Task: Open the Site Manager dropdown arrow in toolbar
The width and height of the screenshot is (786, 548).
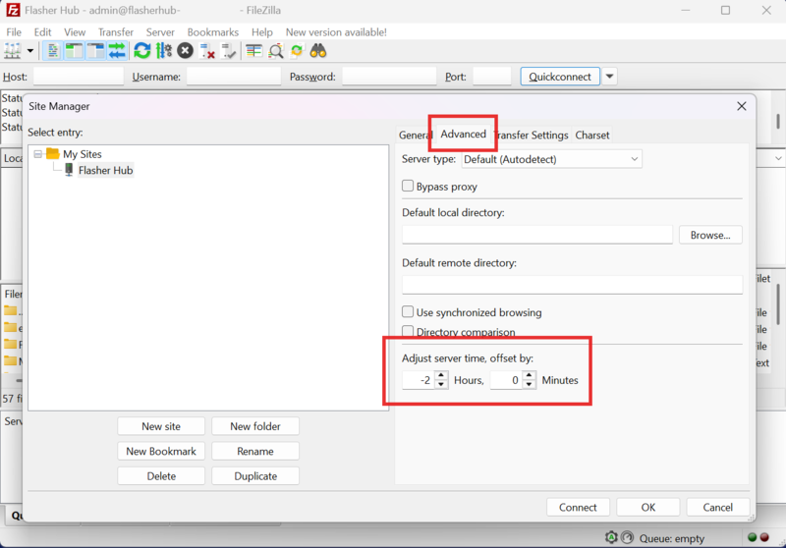Action: 30,51
